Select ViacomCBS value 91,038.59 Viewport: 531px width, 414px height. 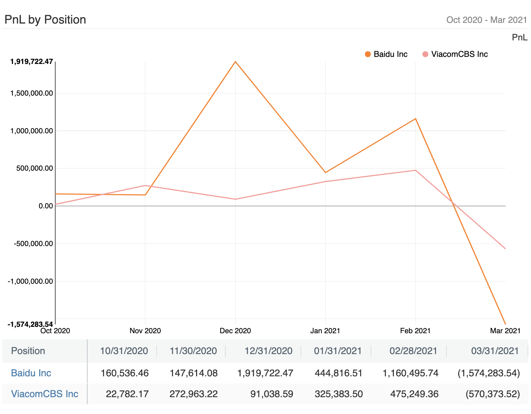pyautogui.click(x=272, y=394)
